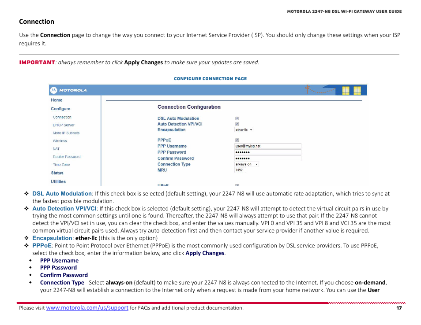Select More IP Subnets in the sidebar
The height and width of the screenshot is (325, 421).
[66, 133]
